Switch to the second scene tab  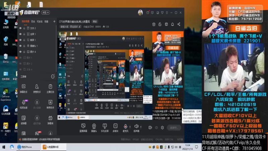[x=33, y=21]
